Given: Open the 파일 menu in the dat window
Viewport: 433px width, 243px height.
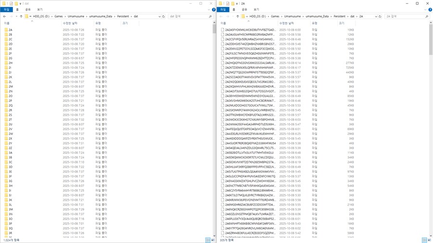Looking at the screenshot, I should tap(6, 10).
